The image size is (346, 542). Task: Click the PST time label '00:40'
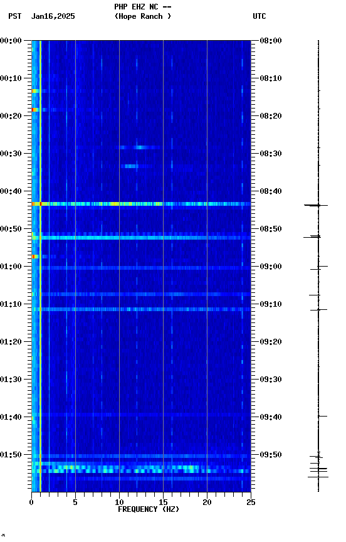(x=11, y=191)
